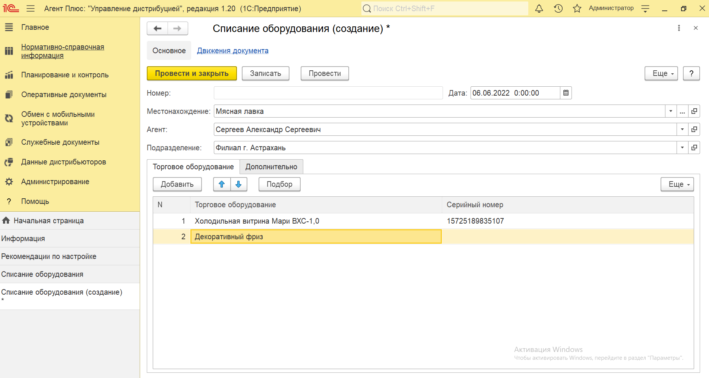The image size is (709, 378).
Task: Click the notifications bell icon
Action: [x=539, y=9]
